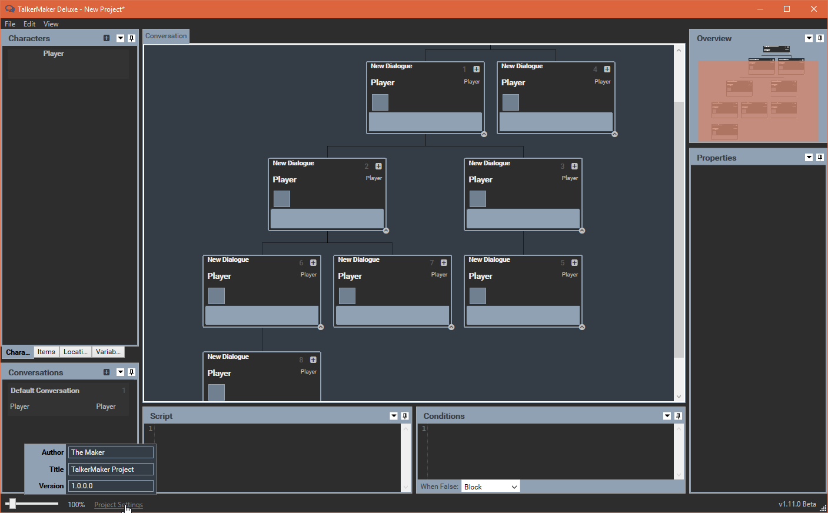Click the Title input field
The width and height of the screenshot is (828, 513).
click(111, 469)
